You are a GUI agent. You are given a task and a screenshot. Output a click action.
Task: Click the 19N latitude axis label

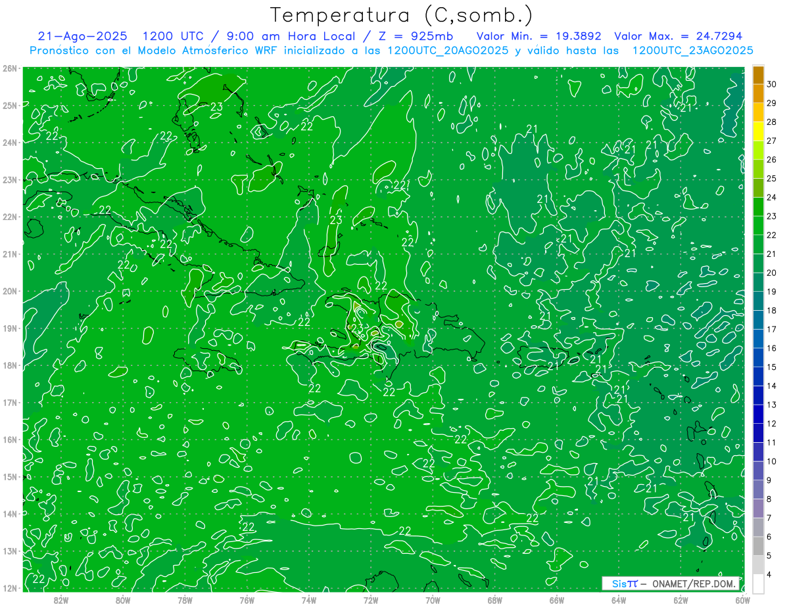tap(10, 328)
